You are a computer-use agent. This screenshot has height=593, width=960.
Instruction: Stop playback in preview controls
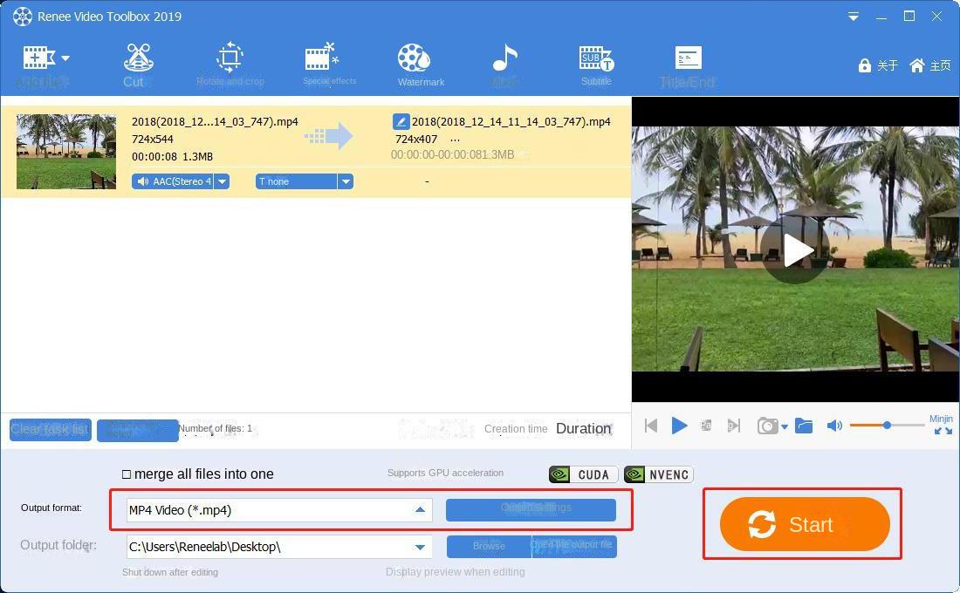click(x=706, y=426)
